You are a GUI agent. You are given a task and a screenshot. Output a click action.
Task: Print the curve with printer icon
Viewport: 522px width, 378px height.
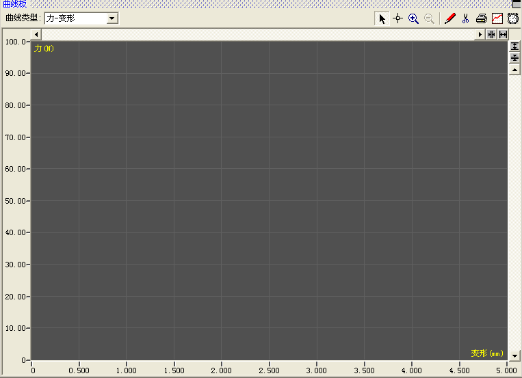pyautogui.click(x=482, y=18)
